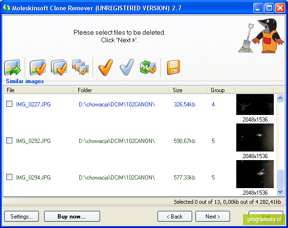The height and width of the screenshot is (228, 288).
Task: Click the size value 577,33kb
Action: coord(185,178)
